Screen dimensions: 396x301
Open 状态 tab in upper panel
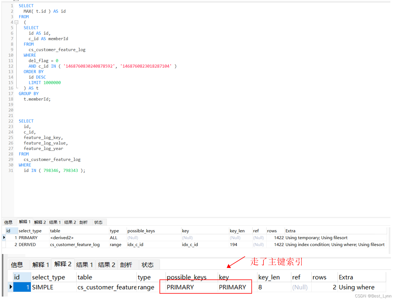click(x=98, y=222)
